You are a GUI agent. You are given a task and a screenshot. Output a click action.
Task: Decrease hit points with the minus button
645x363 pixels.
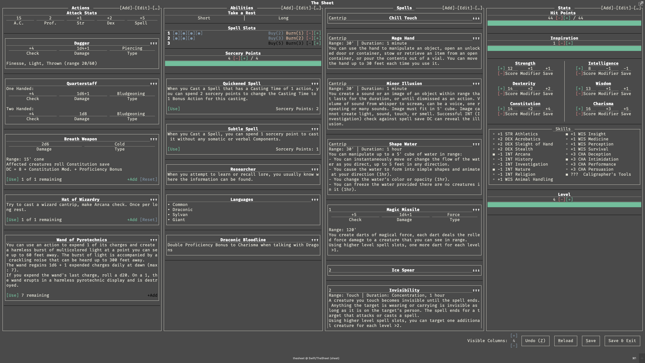point(559,18)
